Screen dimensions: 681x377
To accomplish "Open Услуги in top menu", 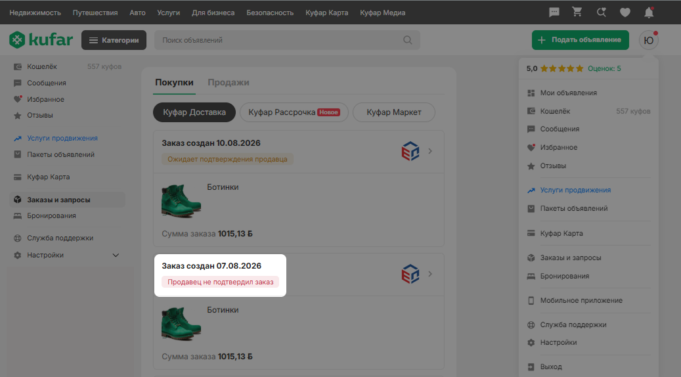I will [169, 12].
